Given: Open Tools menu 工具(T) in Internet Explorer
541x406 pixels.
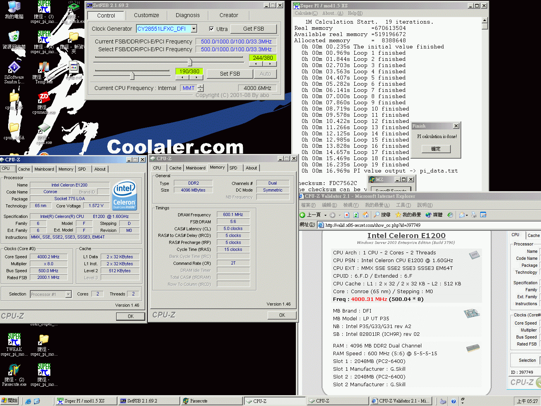Looking at the screenshot, I should coord(403,205).
